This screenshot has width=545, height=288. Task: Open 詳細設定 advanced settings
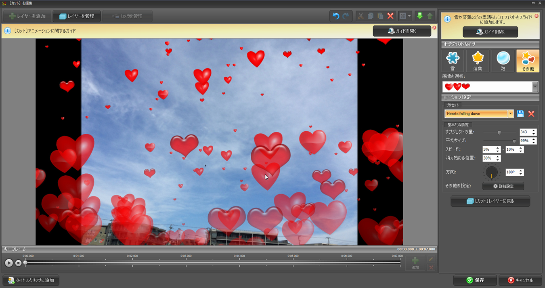pyautogui.click(x=503, y=186)
